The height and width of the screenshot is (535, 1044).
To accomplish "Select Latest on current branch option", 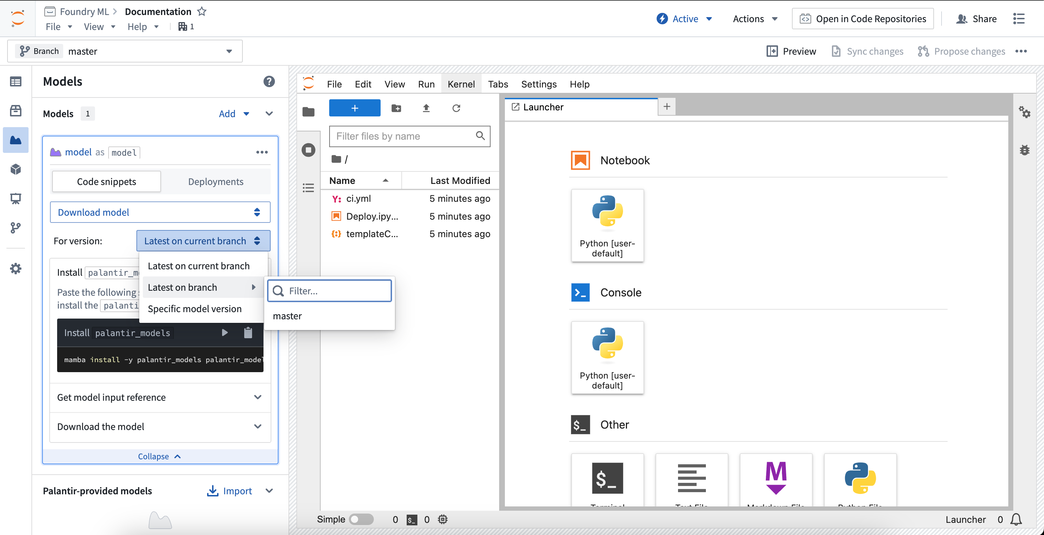I will pyautogui.click(x=198, y=265).
